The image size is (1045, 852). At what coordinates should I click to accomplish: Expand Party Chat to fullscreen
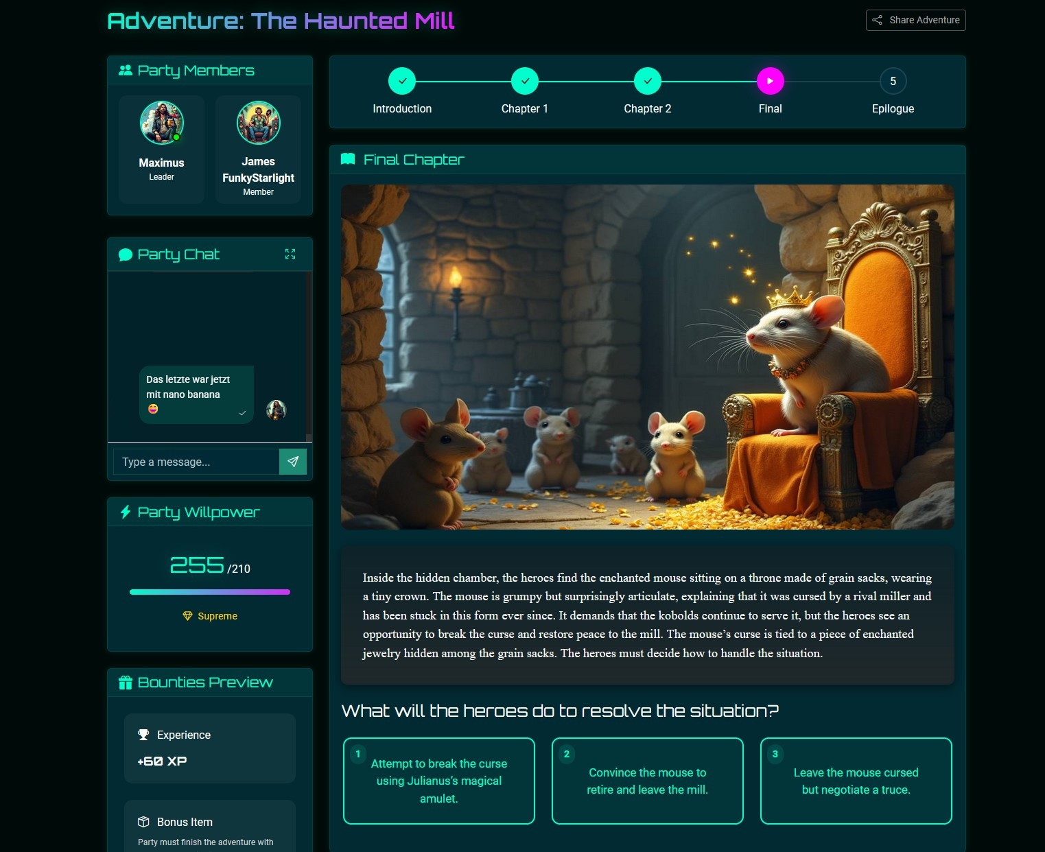[x=290, y=254]
